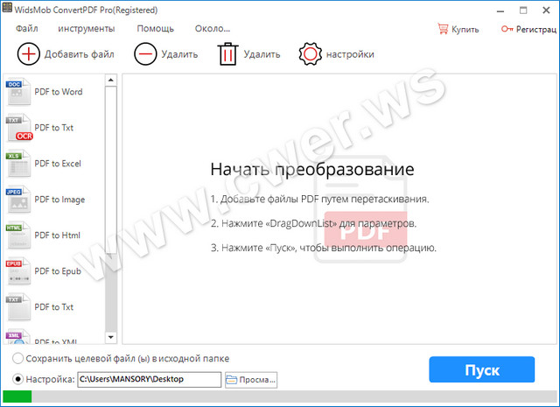Click the WidsMob app icon in title bar

pyautogui.click(x=7, y=8)
